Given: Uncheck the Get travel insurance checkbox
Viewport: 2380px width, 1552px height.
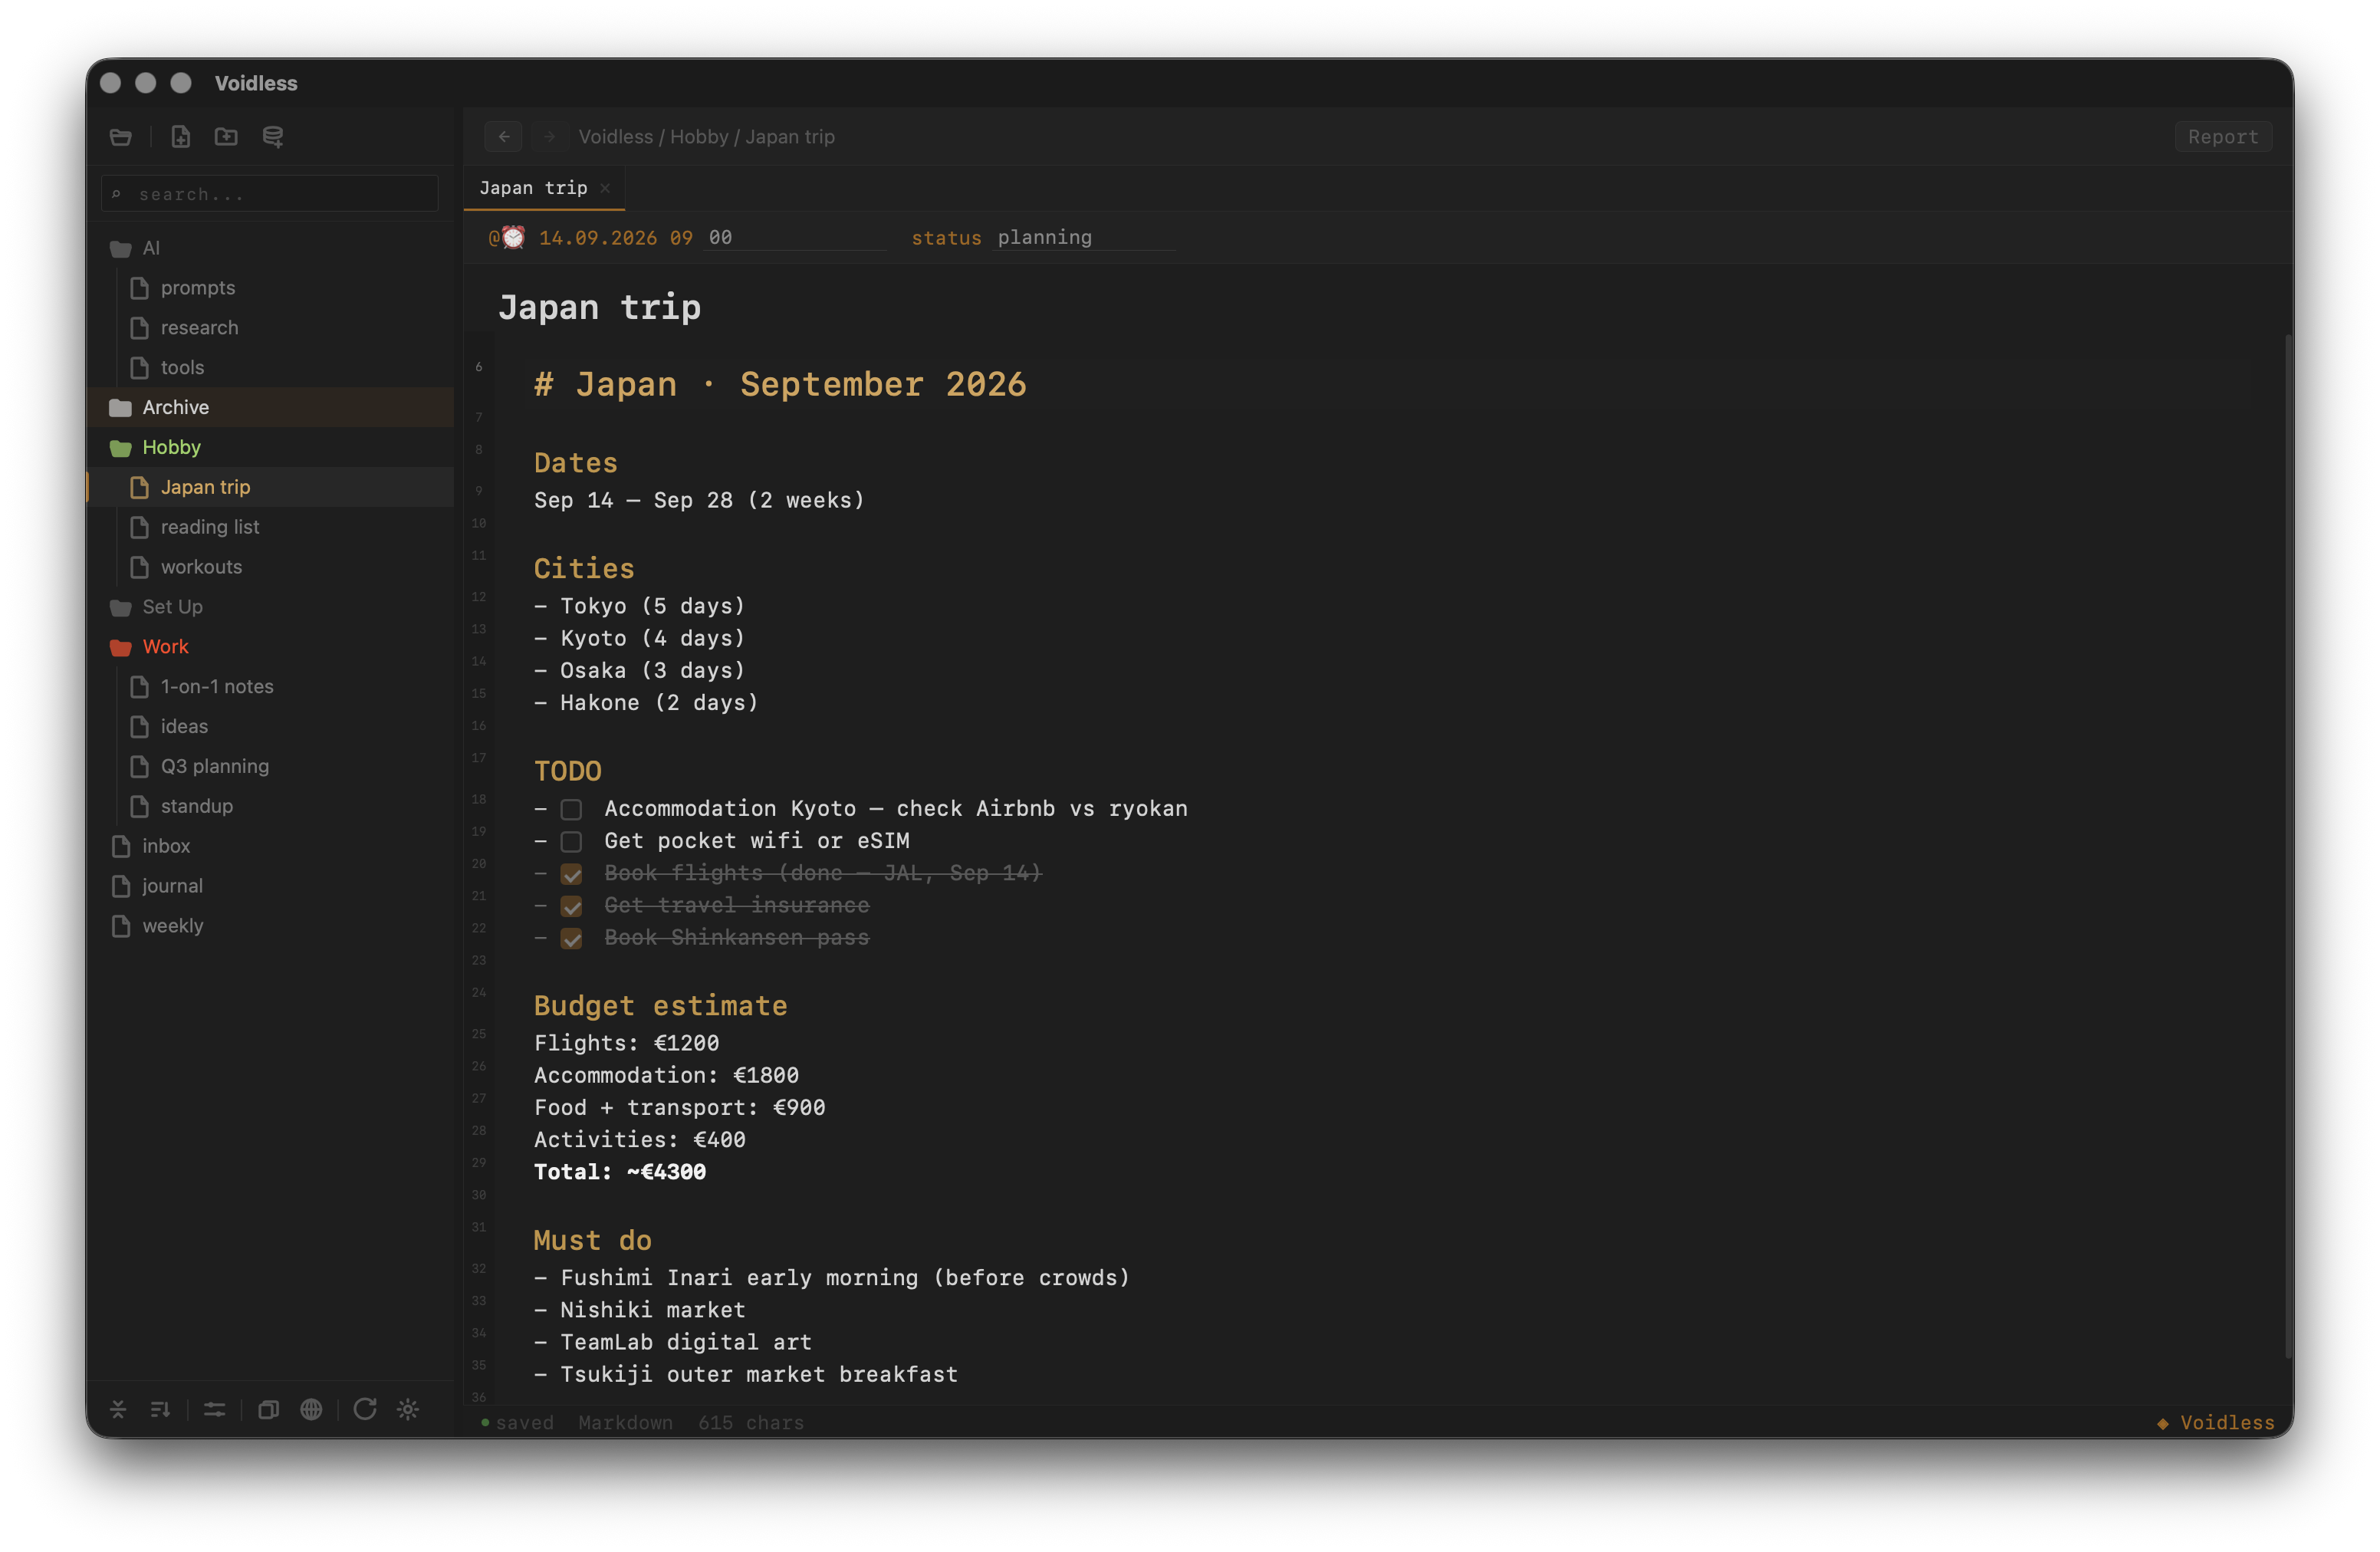Looking at the screenshot, I should (x=571, y=906).
